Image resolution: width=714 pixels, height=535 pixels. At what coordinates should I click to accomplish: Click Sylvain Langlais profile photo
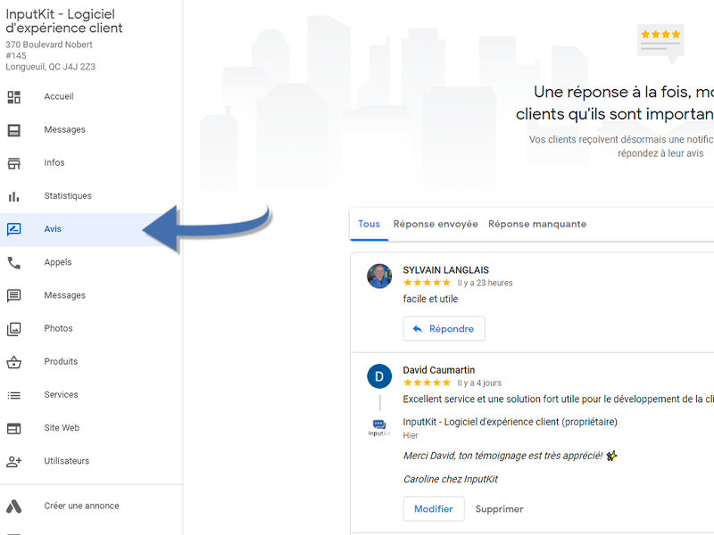[379, 276]
